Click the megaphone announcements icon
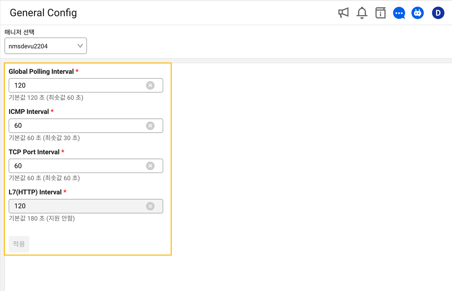 (x=343, y=13)
